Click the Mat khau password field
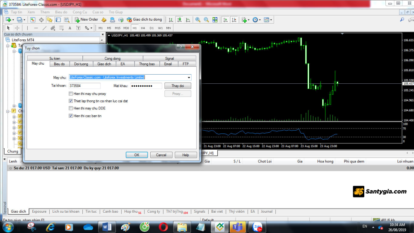 click(146, 86)
